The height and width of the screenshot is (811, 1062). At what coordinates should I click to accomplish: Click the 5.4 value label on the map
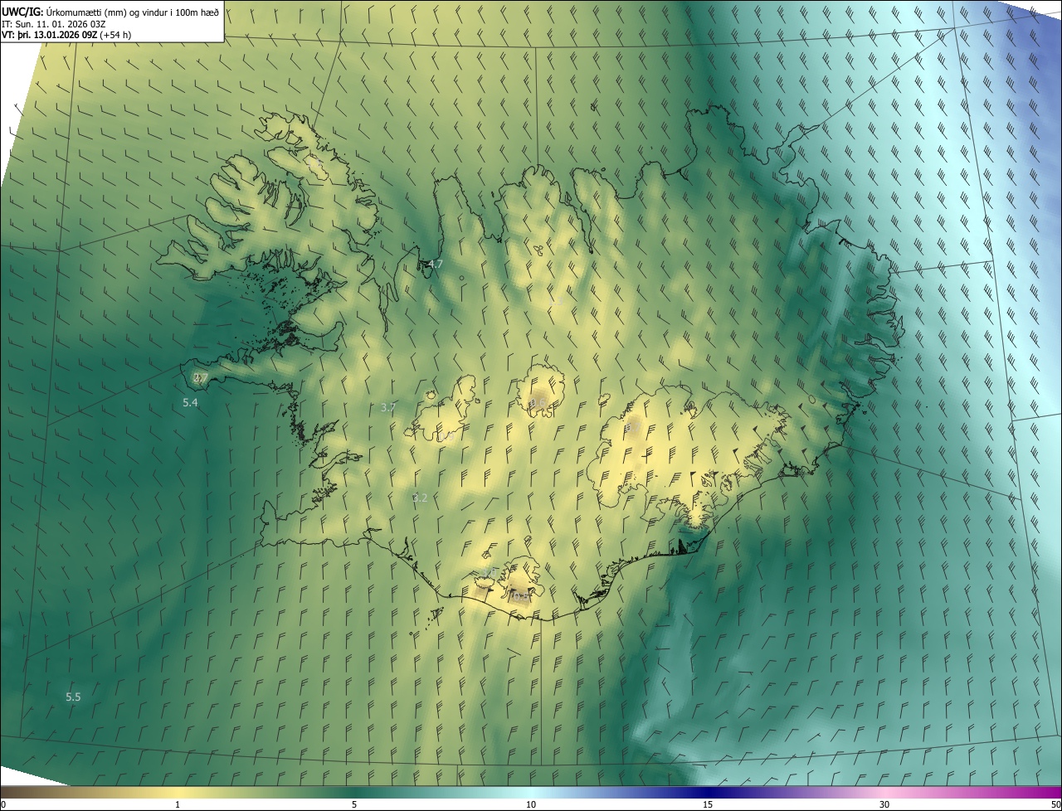190,403
